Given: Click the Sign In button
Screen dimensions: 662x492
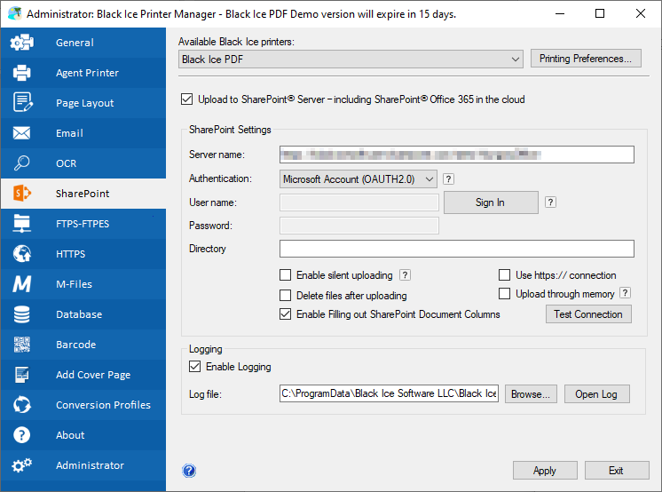Looking at the screenshot, I should coord(491,202).
